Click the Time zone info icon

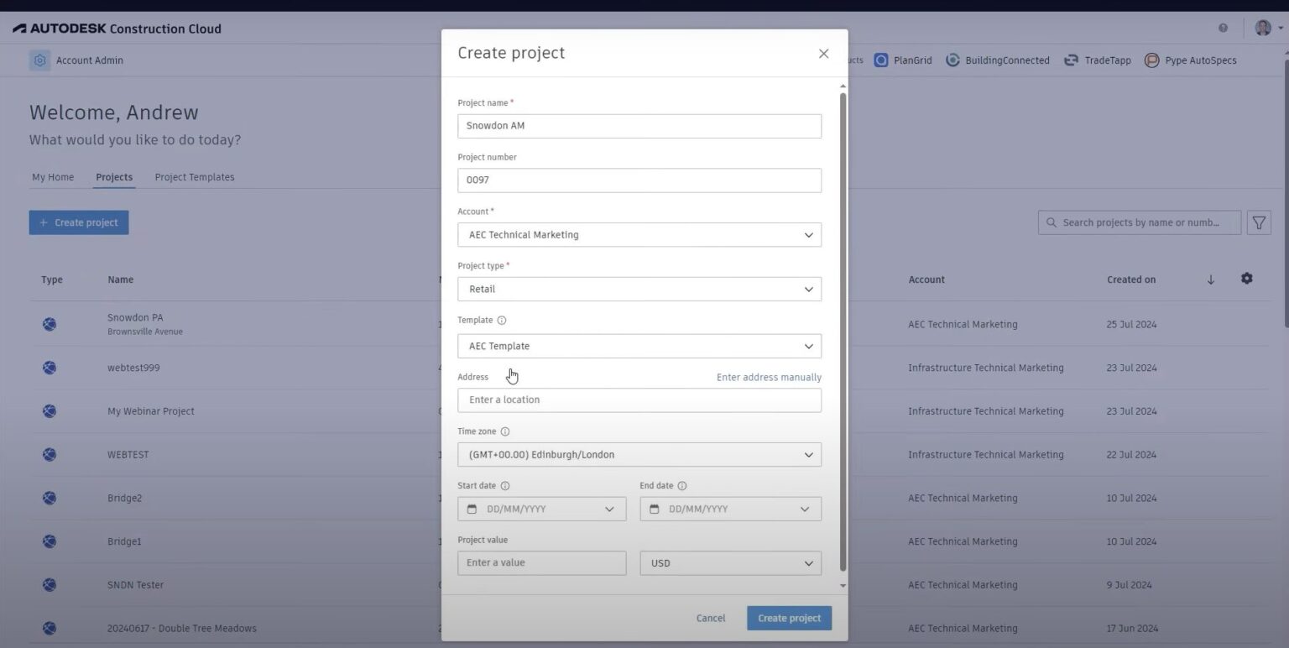[505, 431]
